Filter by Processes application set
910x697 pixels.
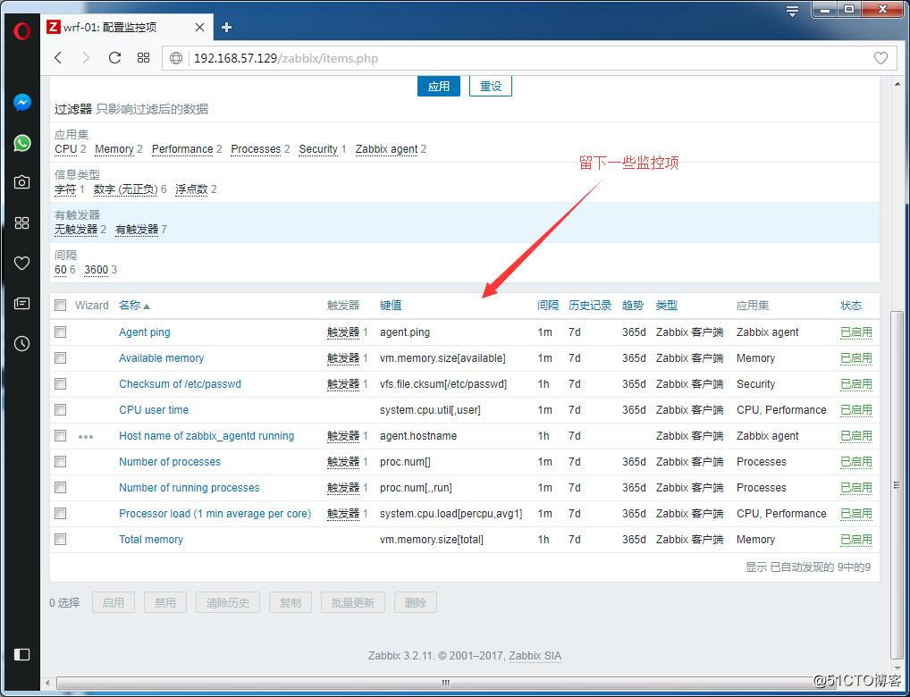[x=256, y=149]
